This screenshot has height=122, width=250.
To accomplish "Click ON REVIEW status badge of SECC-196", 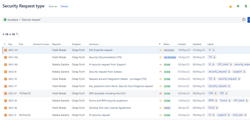I will point(170,58).
